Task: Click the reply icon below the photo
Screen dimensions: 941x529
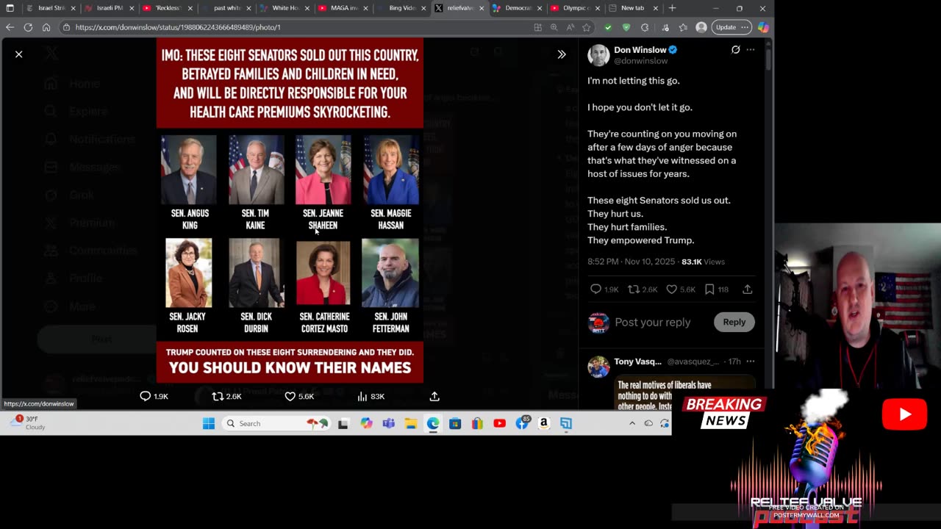Action: coord(146,396)
